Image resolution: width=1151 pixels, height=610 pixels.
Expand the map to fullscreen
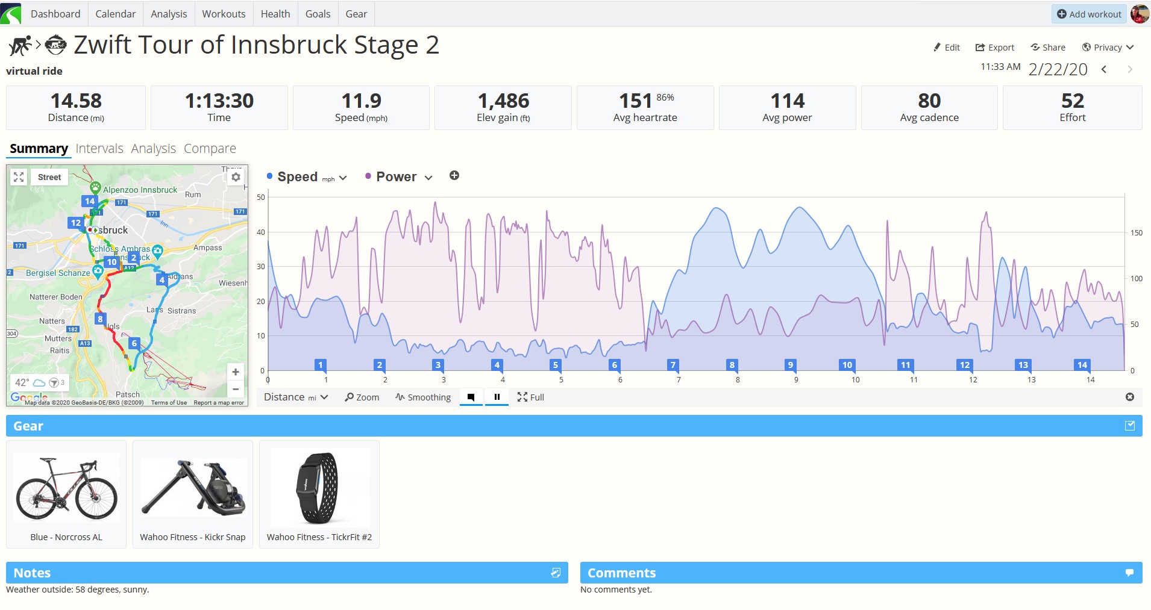point(19,177)
